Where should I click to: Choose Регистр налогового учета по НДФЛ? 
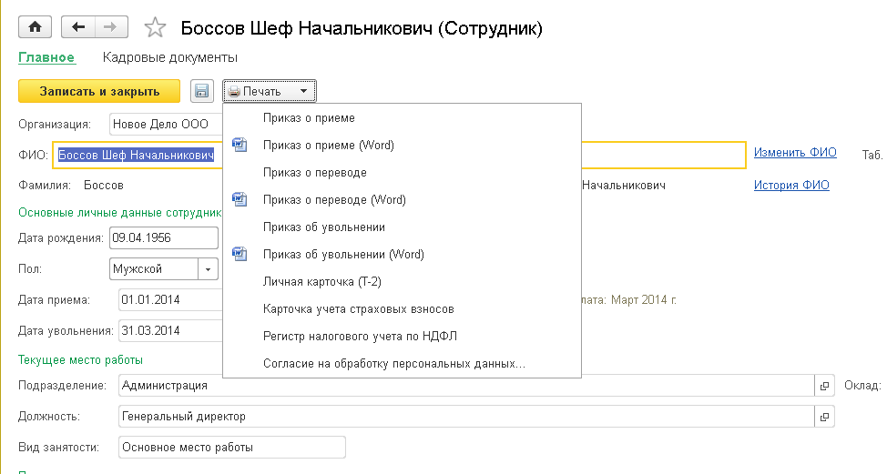[x=360, y=337]
